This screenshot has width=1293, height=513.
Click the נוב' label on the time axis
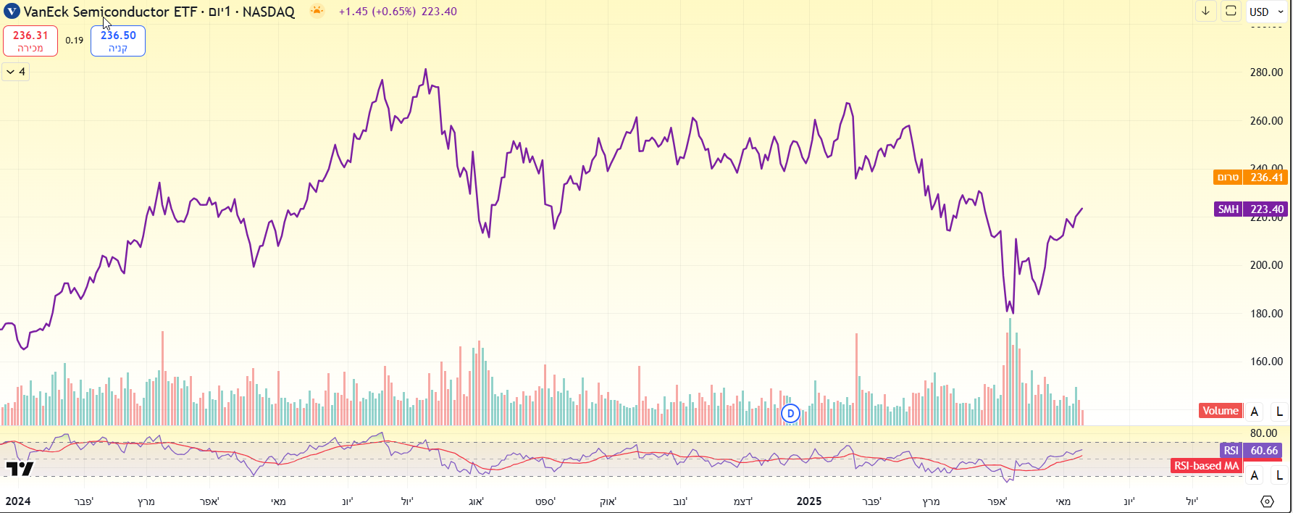[680, 501]
